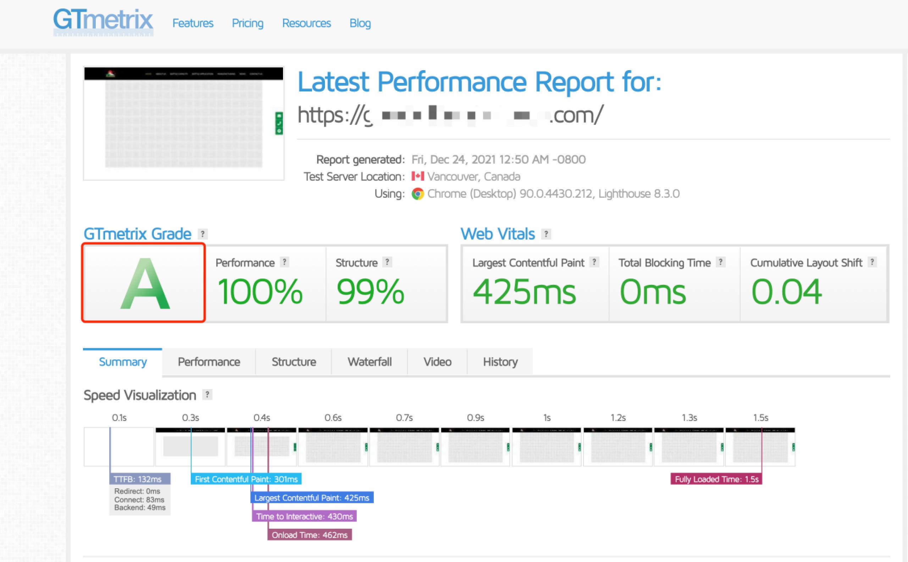Click the Vancouver, Canada location text

tap(474, 176)
